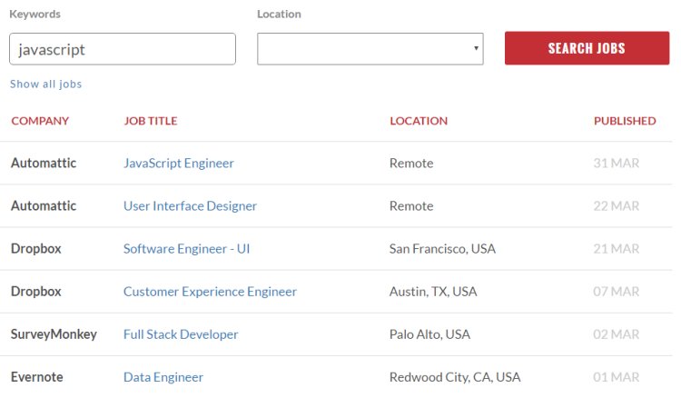Image resolution: width=681 pixels, height=398 pixels.
Task: Click the Show all jobs link
Action: click(x=46, y=84)
